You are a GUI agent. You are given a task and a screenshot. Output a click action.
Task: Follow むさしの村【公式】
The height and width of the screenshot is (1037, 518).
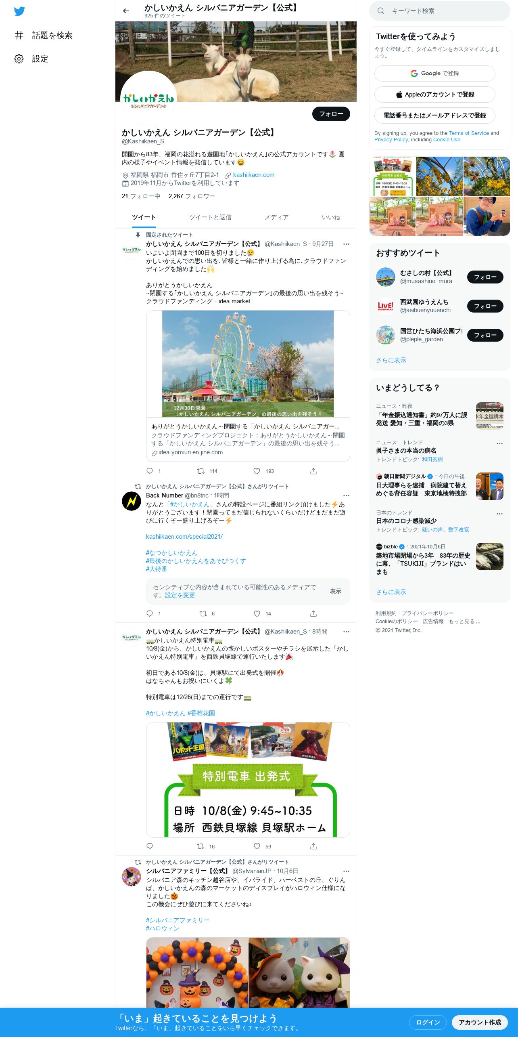point(485,277)
